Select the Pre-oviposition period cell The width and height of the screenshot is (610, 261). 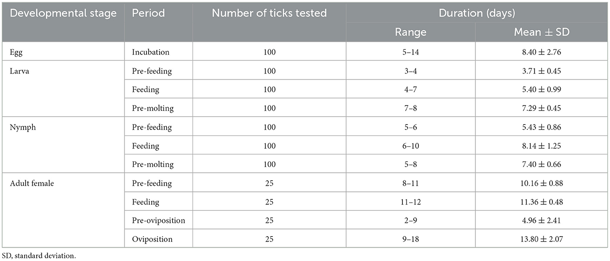[159, 220]
